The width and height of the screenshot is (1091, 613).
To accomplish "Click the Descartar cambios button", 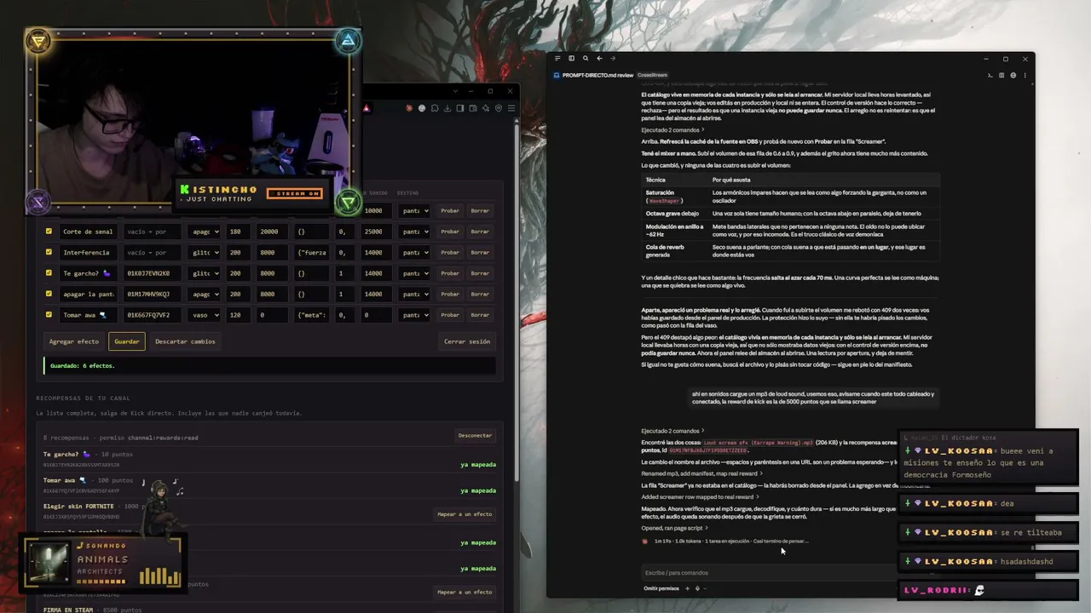I will (x=185, y=341).
